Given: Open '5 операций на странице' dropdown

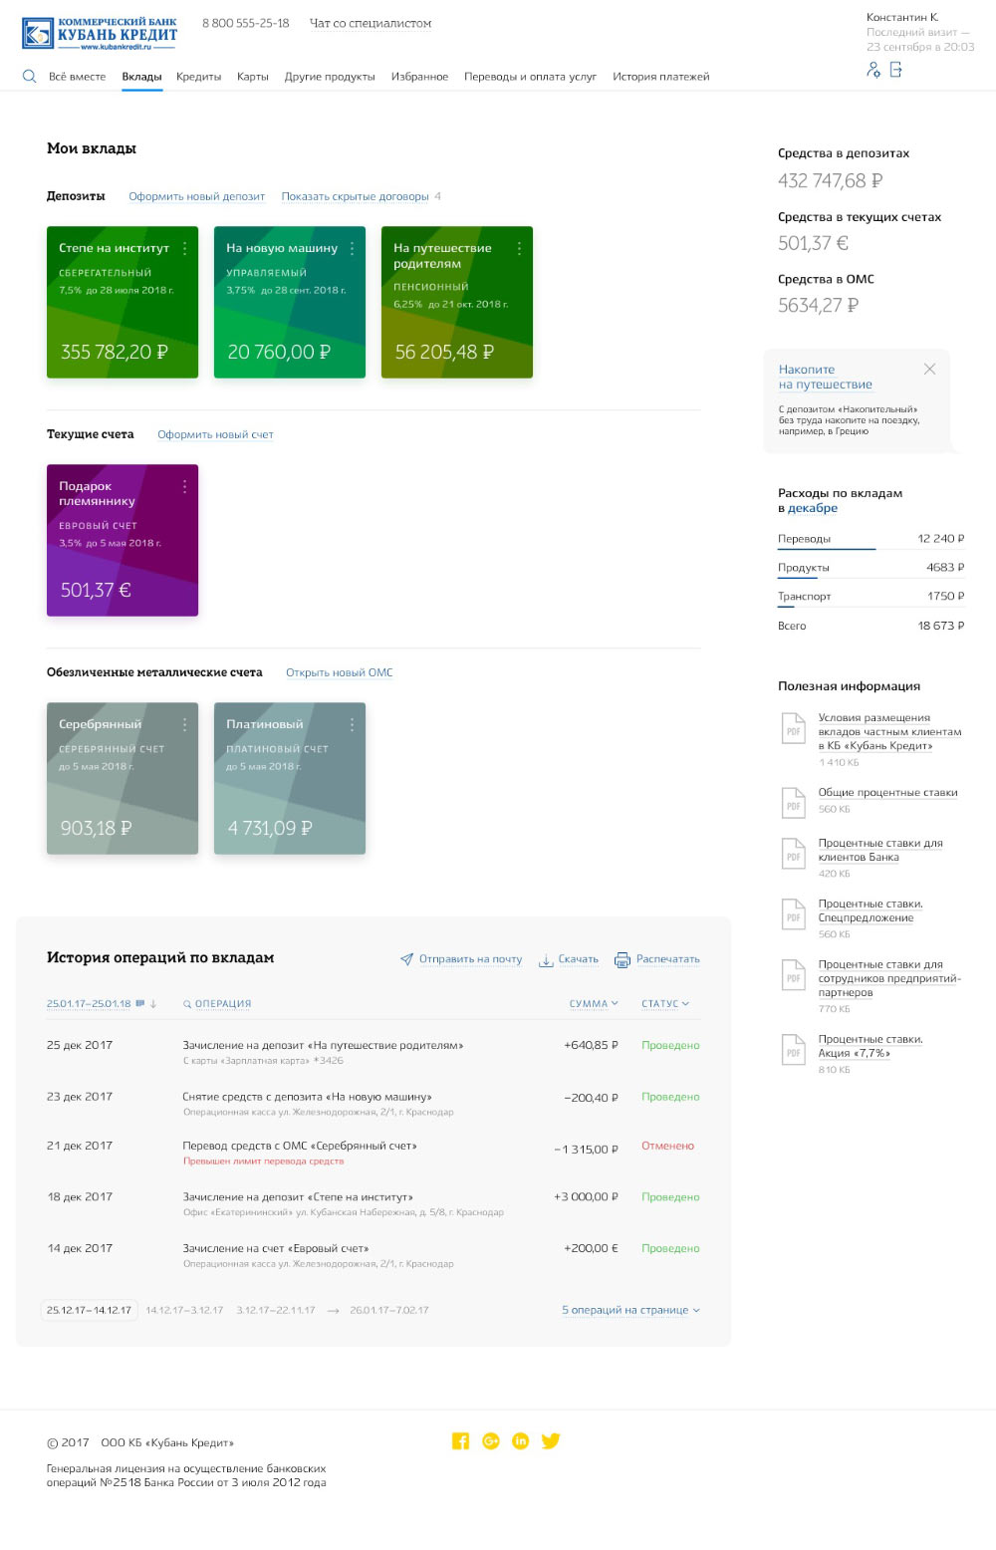Looking at the screenshot, I should 630,1310.
